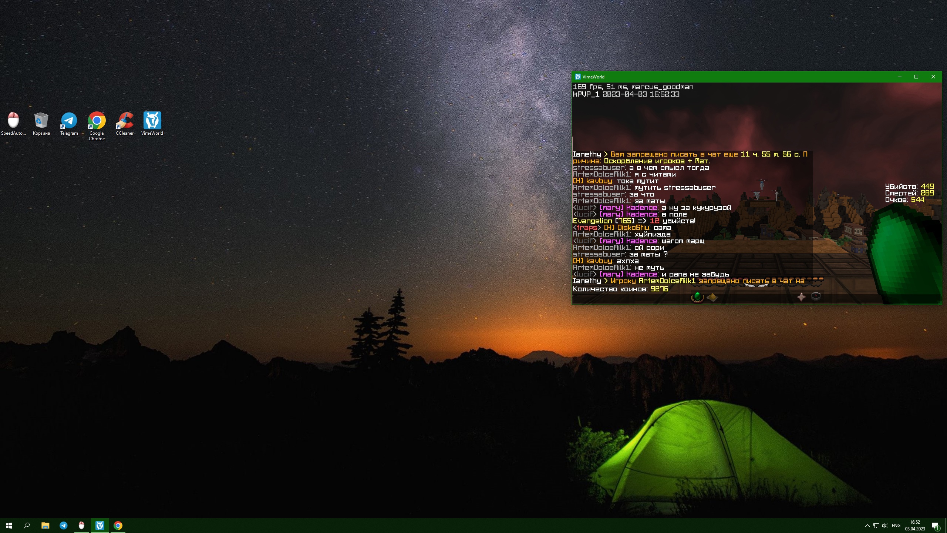The height and width of the screenshot is (533, 947).
Task: Open SpeedAuto clicker desktop shortcut
Action: [x=13, y=124]
